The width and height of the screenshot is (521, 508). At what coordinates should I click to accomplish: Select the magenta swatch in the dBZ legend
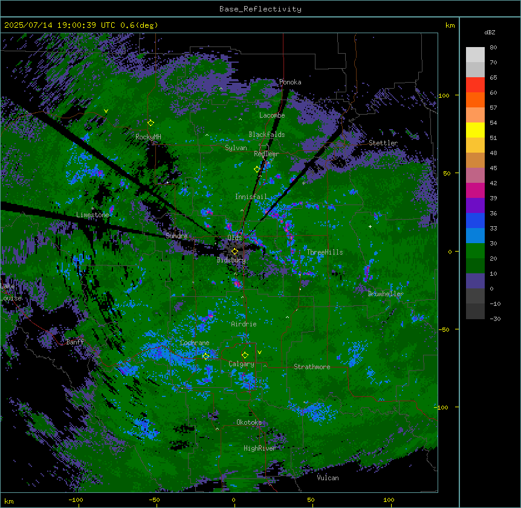coord(475,190)
